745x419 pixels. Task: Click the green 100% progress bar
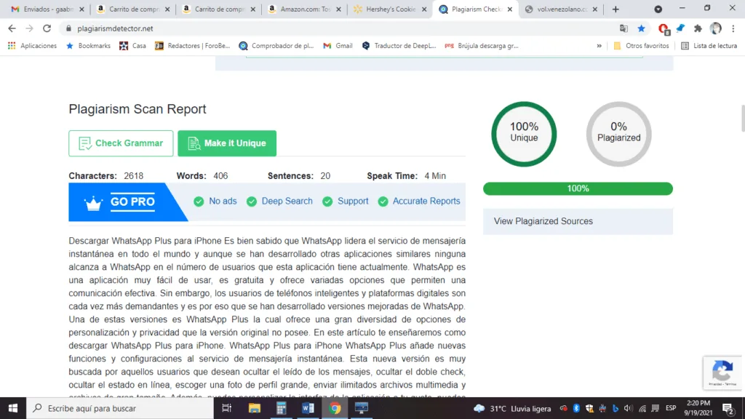(x=578, y=189)
